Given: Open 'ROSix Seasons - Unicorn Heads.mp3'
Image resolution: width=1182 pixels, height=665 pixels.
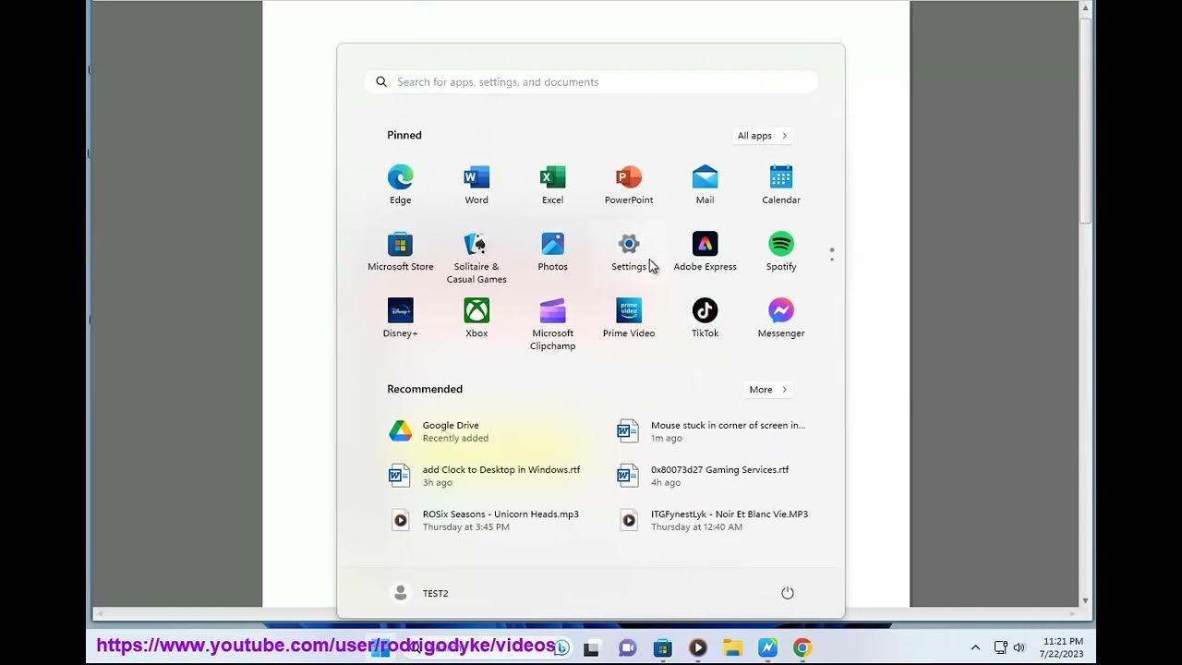Looking at the screenshot, I should coord(484,520).
